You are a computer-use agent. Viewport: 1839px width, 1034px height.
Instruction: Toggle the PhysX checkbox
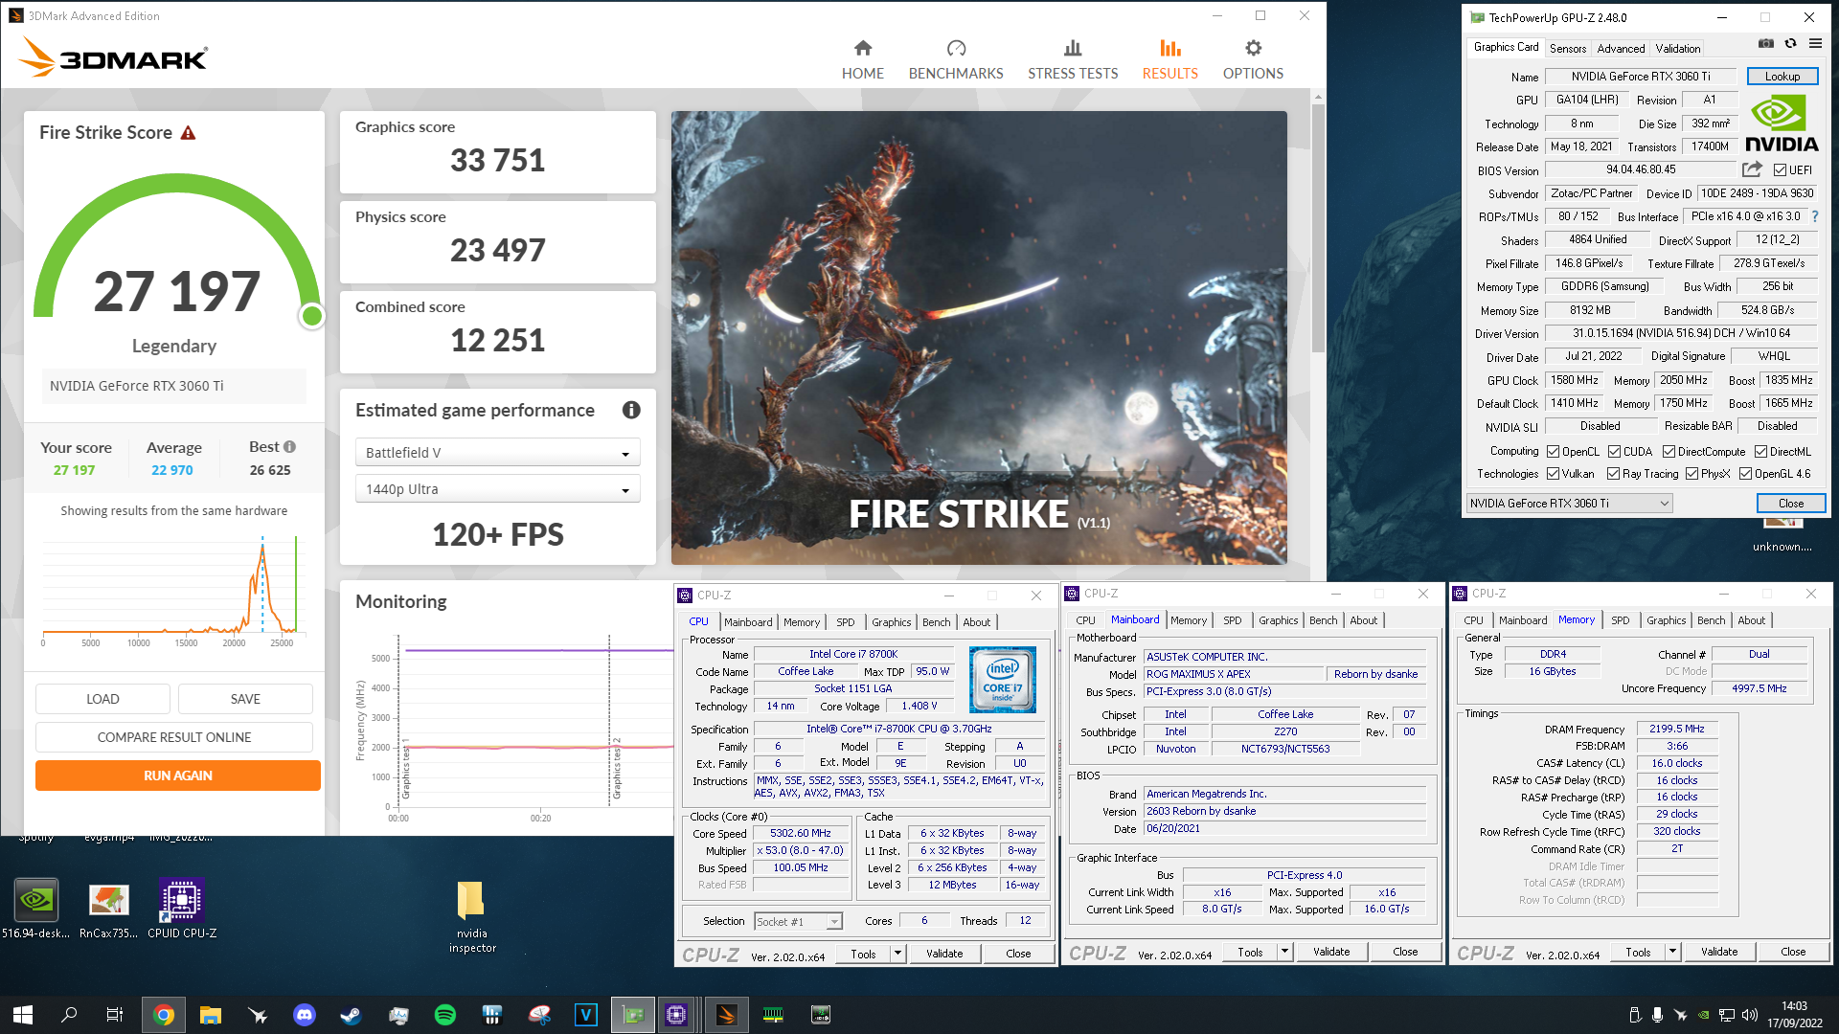[x=1691, y=474]
